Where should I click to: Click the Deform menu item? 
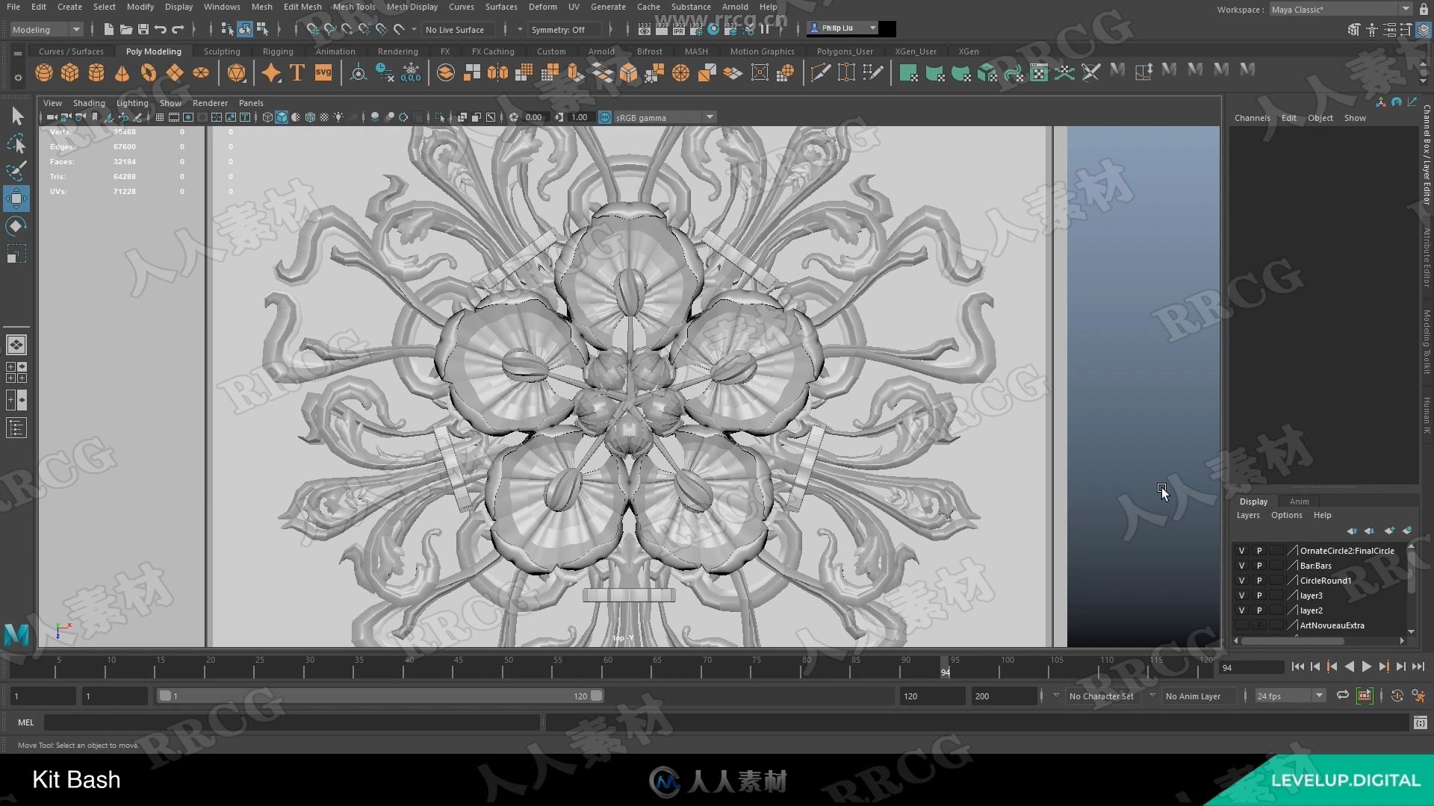click(541, 7)
